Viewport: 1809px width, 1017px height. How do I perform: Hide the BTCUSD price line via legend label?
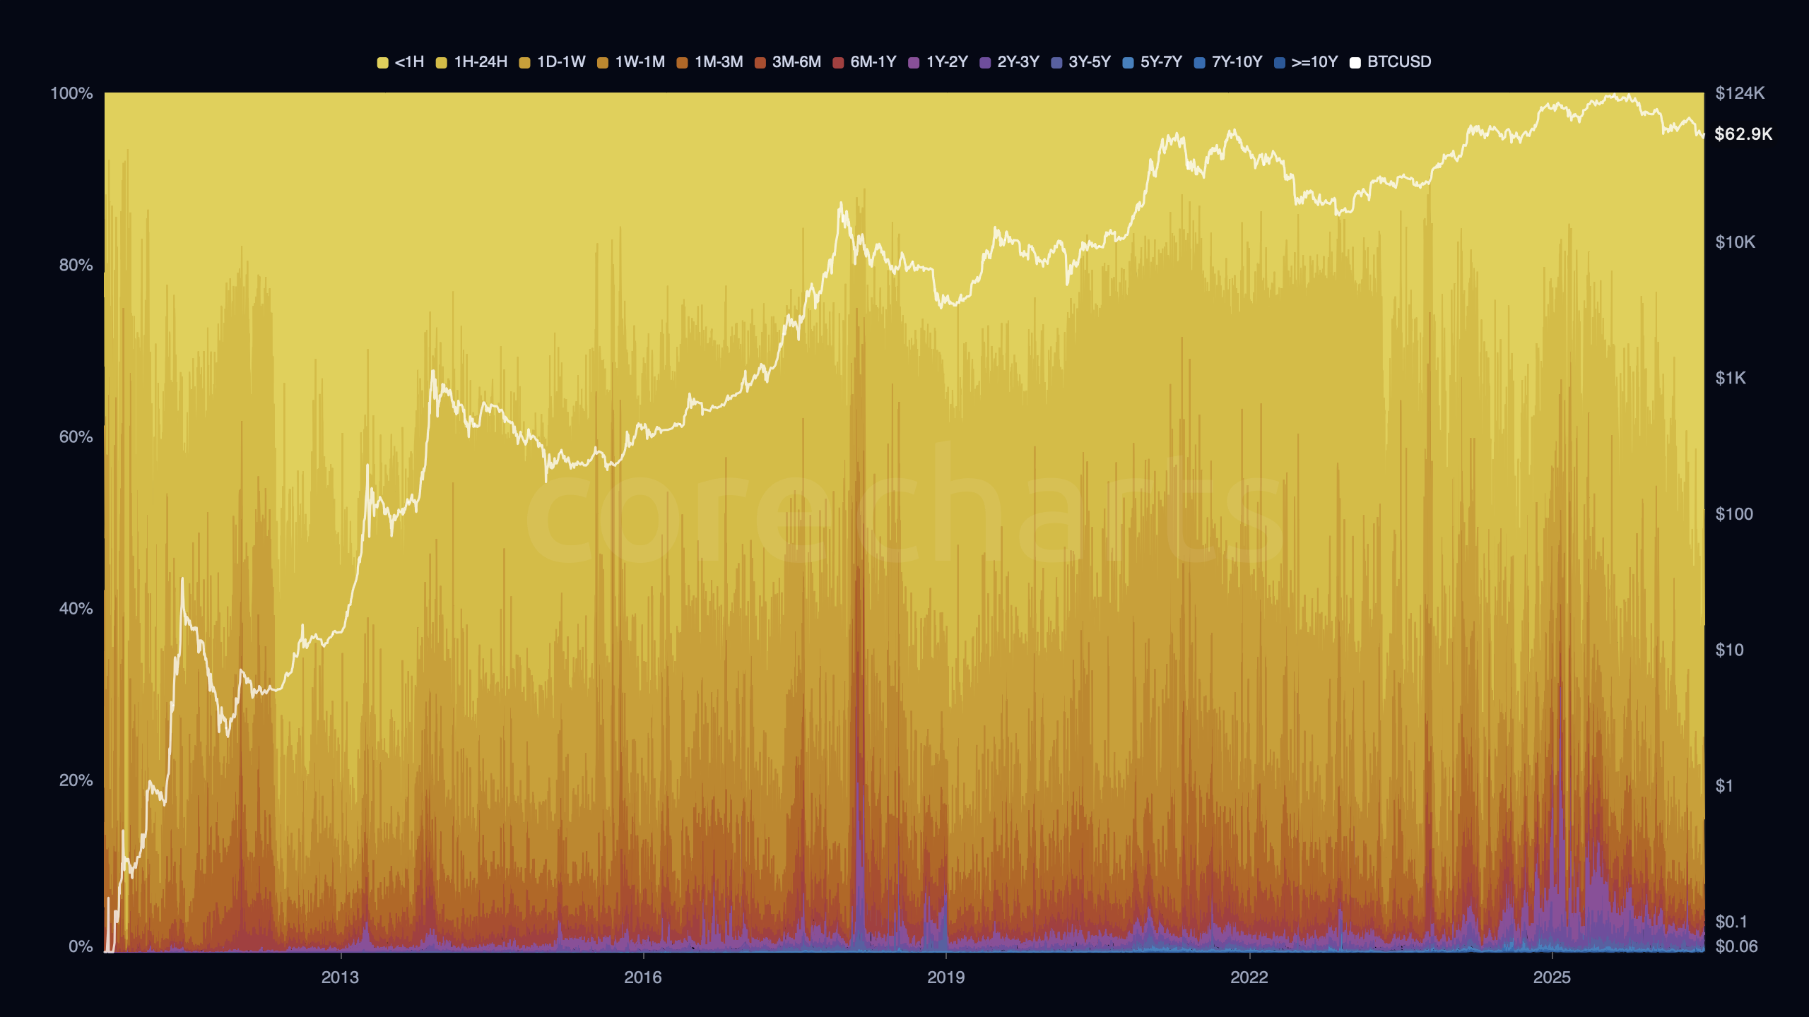click(1399, 62)
